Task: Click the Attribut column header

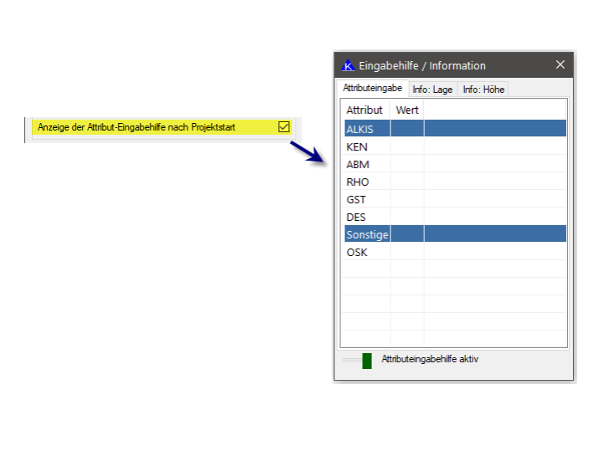Action: (364, 110)
